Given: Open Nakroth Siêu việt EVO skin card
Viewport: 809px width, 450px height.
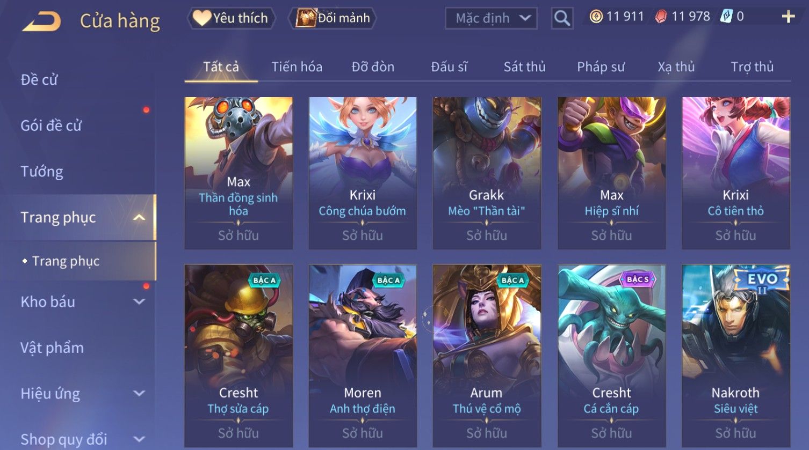Looking at the screenshot, I should [736, 356].
